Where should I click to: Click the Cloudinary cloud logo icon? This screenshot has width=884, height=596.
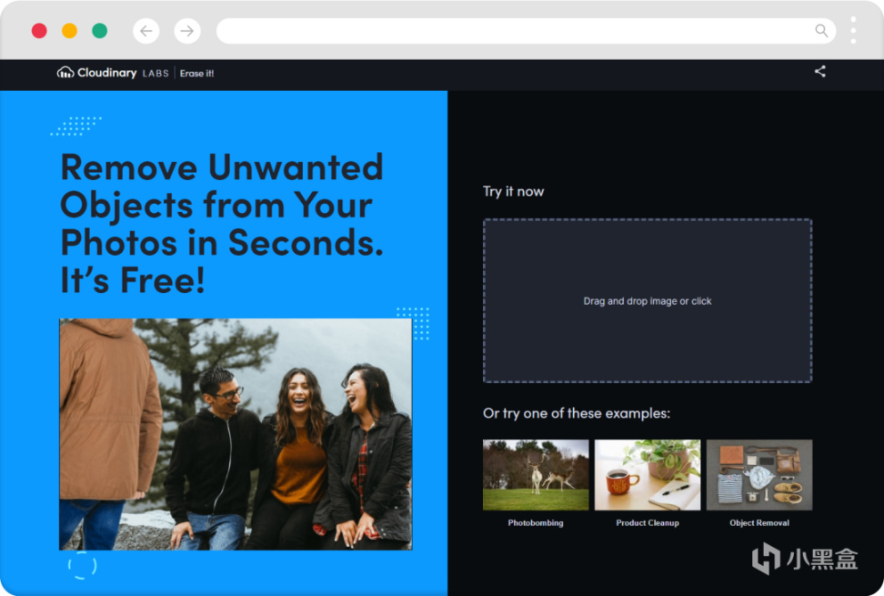tap(65, 73)
